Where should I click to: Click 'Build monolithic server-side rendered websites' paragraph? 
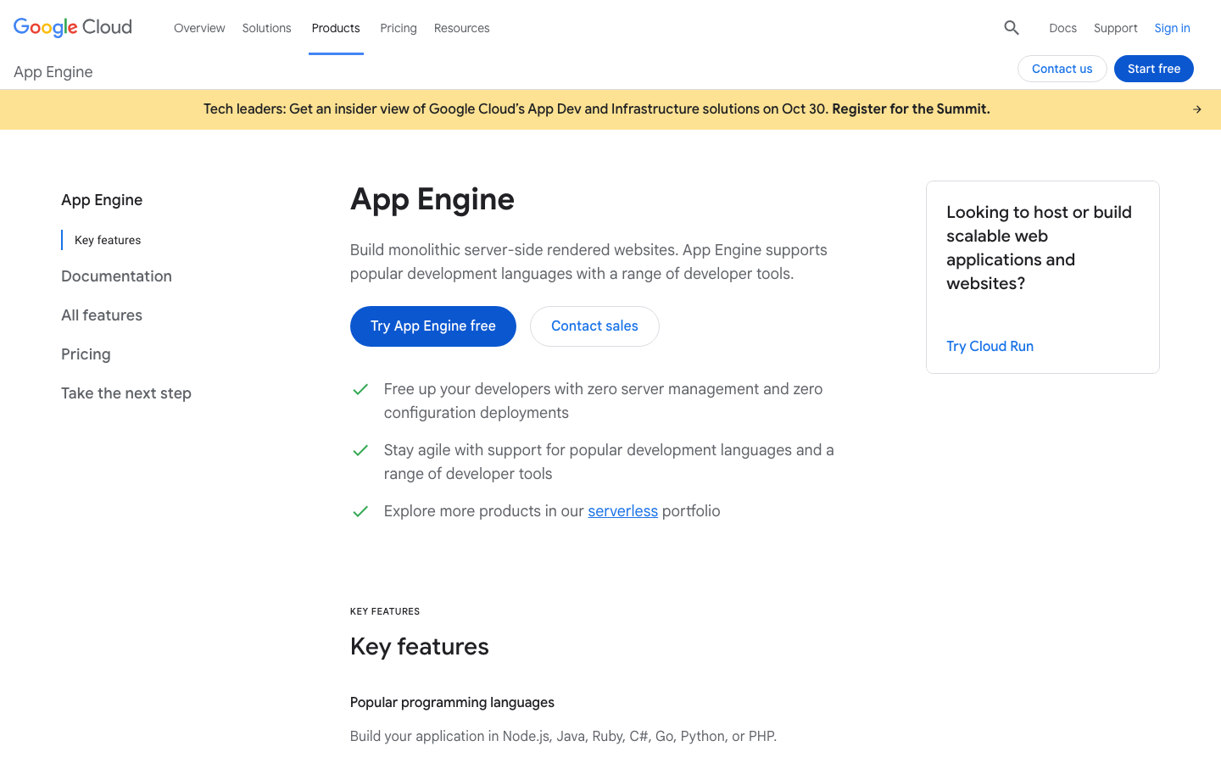coord(588,262)
